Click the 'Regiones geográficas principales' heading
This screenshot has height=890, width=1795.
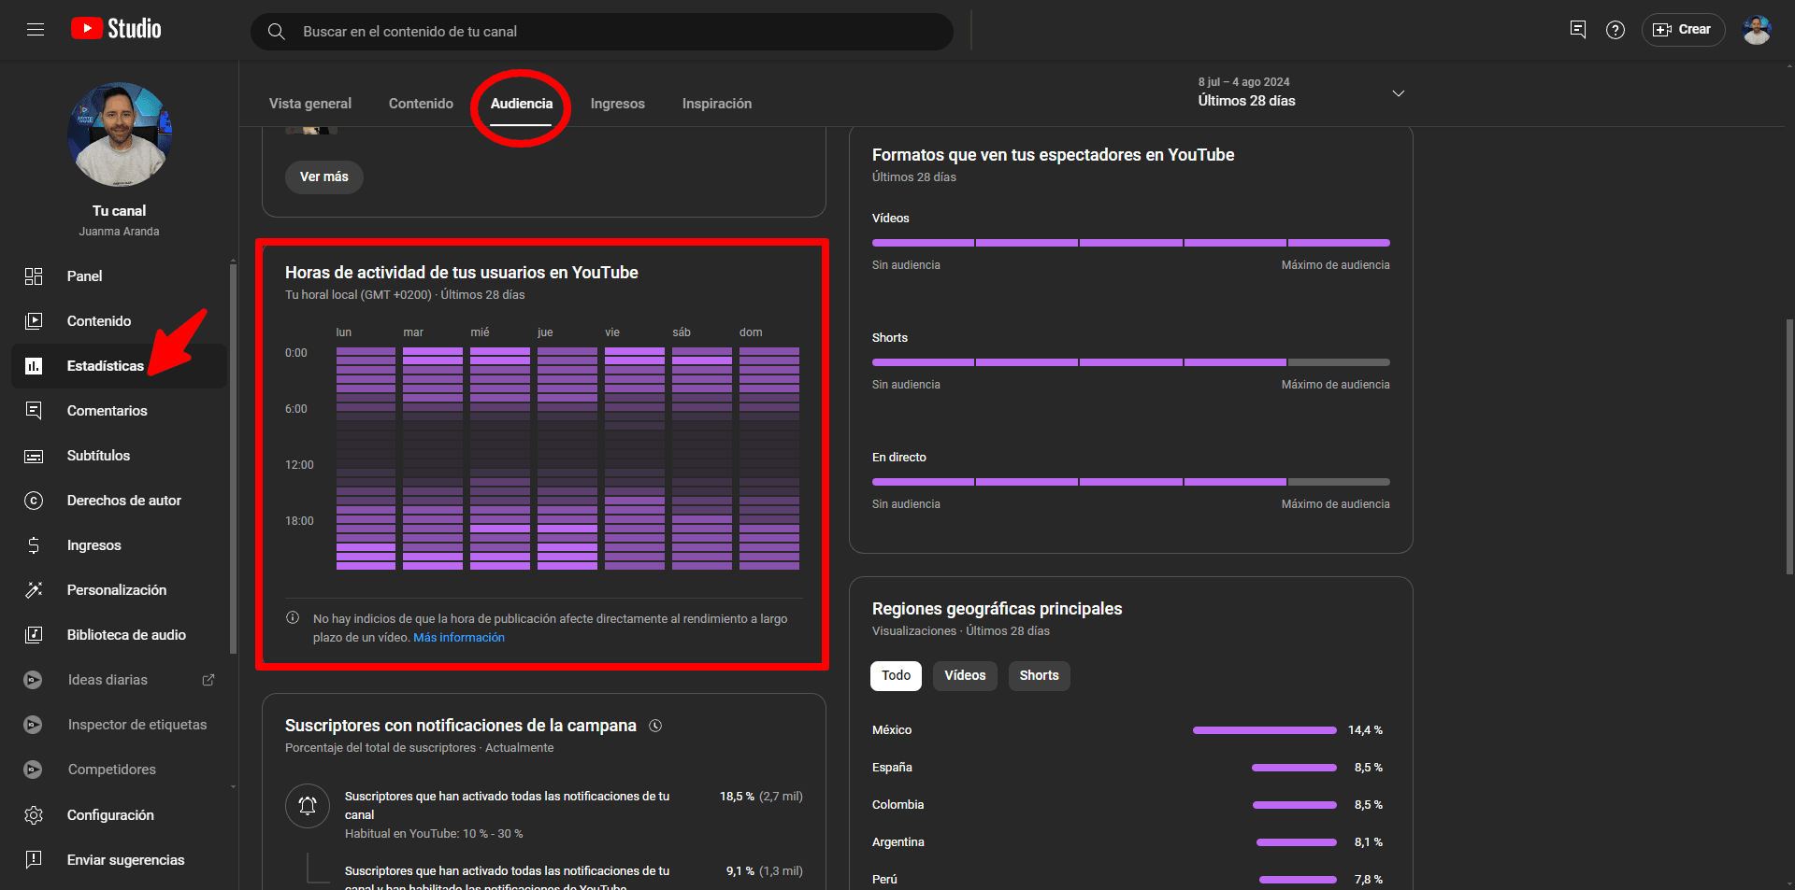(x=998, y=609)
